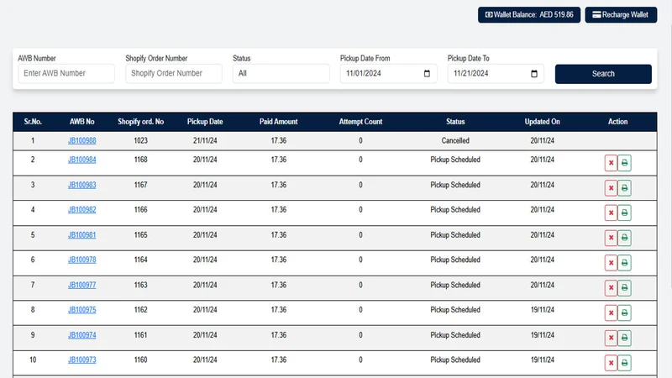Print label for JB100981

pos(624,238)
